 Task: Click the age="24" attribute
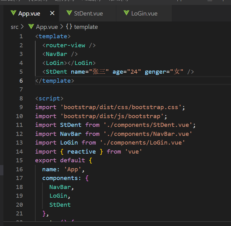click(x=127, y=72)
